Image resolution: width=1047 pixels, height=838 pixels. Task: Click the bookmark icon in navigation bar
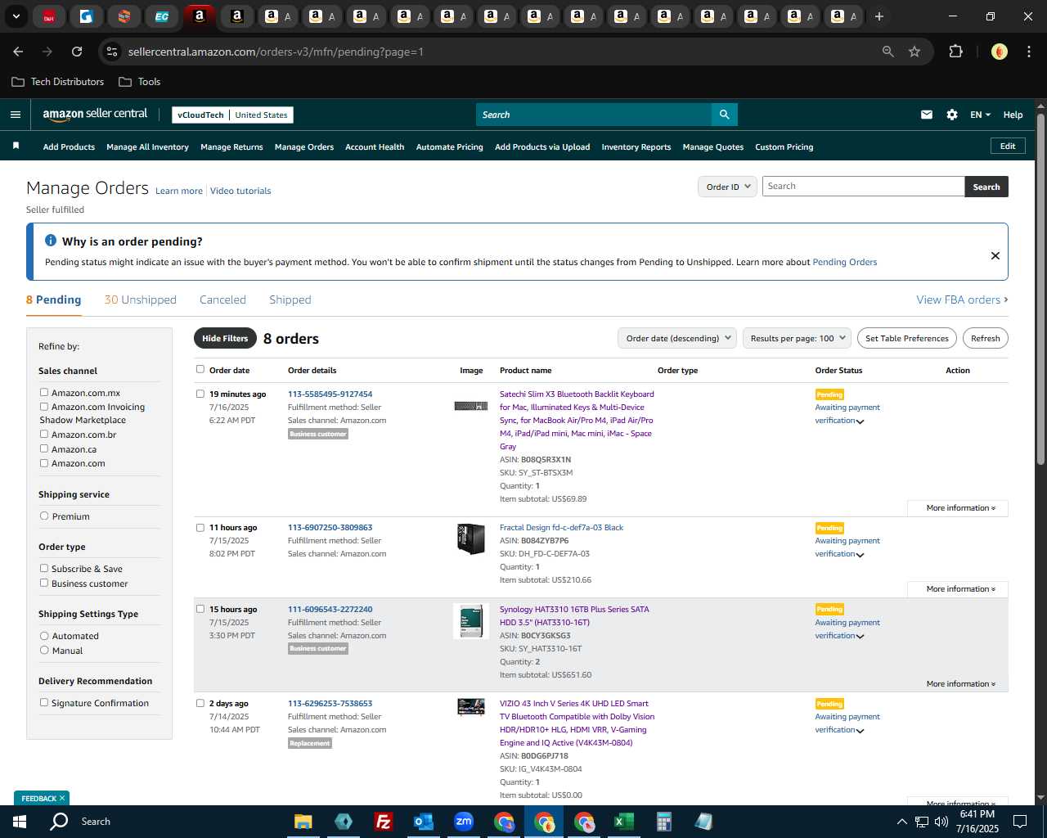pos(16,146)
